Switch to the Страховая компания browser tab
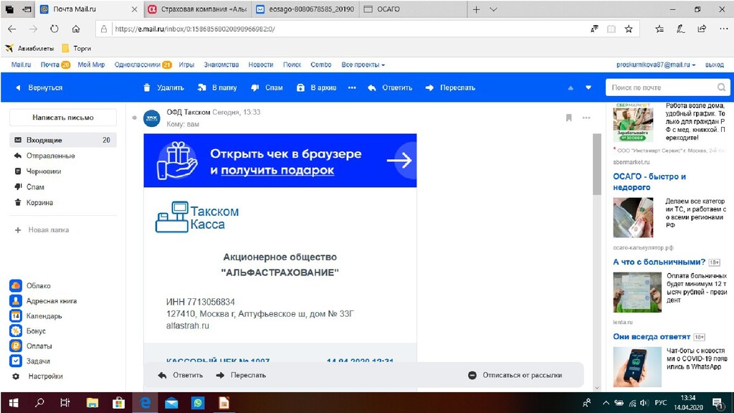The width and height of the screenshot is (734, 413). tap(198, 9)
